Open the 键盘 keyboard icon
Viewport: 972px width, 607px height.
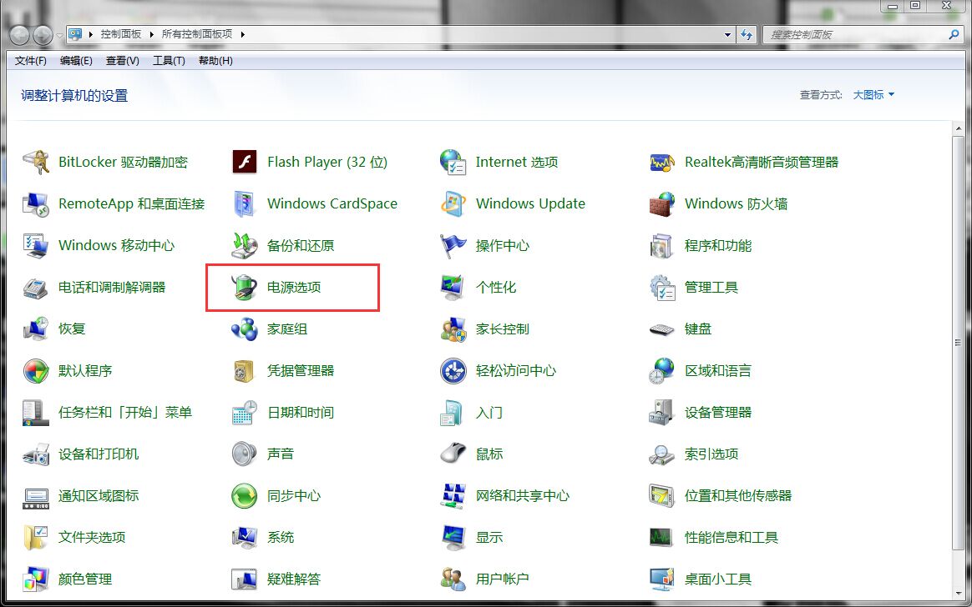[661, 329]
